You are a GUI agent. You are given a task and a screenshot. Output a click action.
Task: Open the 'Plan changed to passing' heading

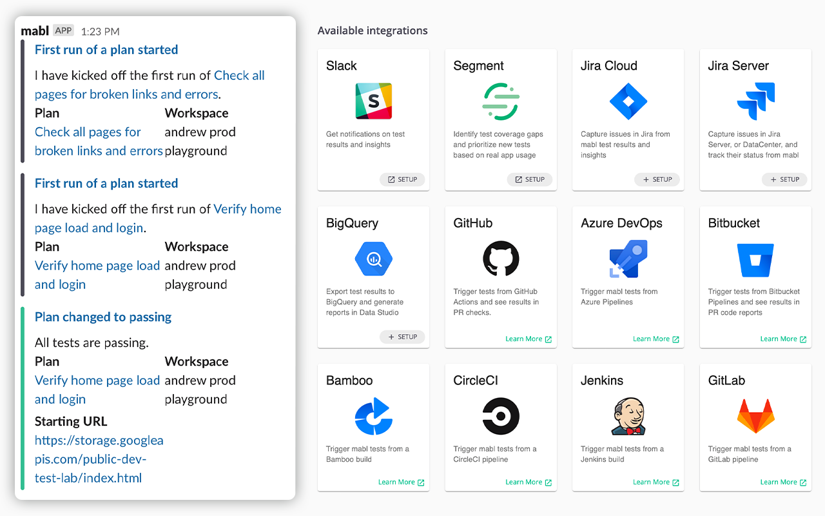103,317
